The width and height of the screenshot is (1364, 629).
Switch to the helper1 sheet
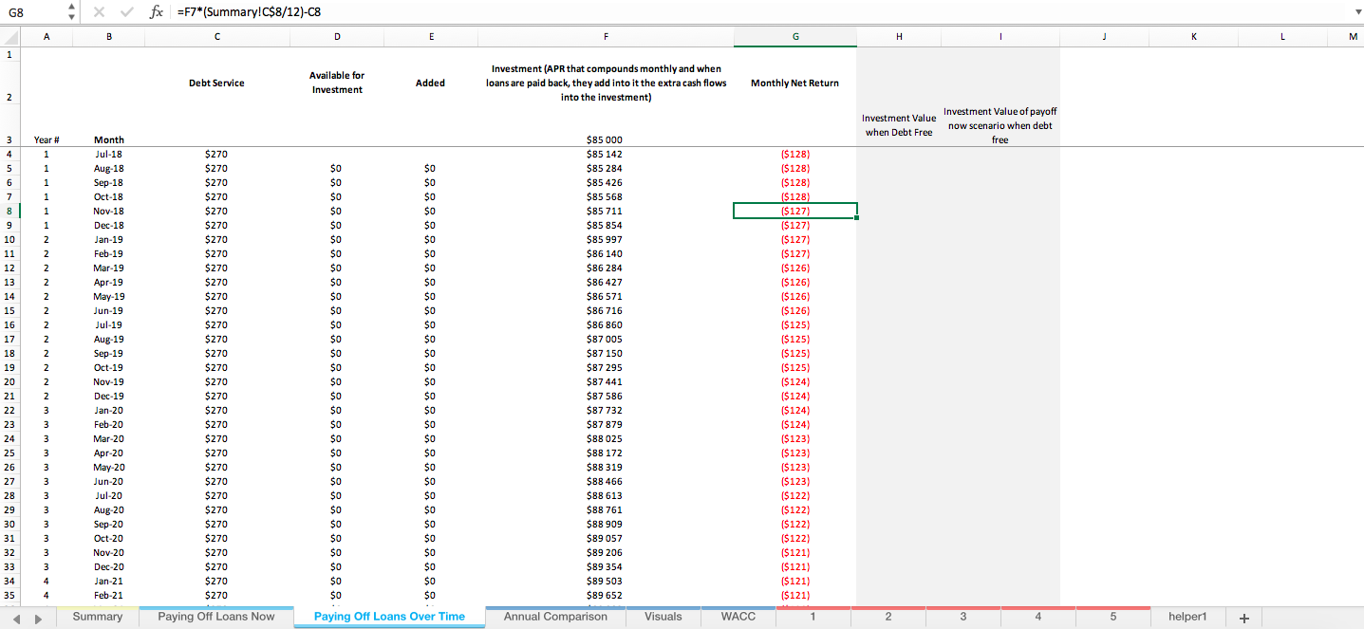1186,617
